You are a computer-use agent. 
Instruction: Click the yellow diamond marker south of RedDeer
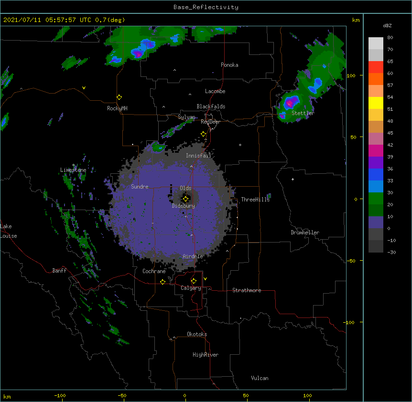click(x=204, y=134)
